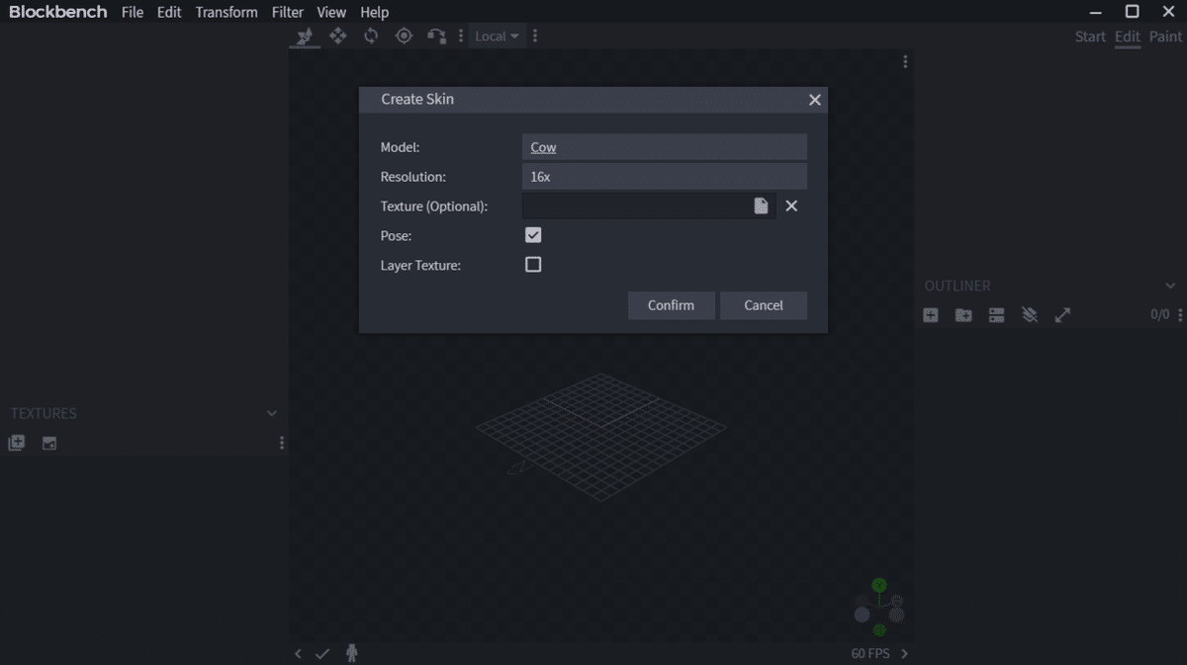Collapse the Textures panel

(272, 413)
